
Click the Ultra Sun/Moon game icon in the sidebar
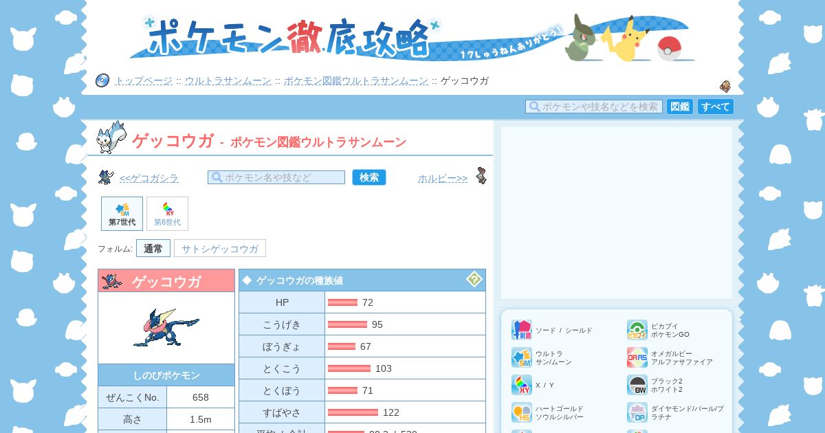pos(521,357)
